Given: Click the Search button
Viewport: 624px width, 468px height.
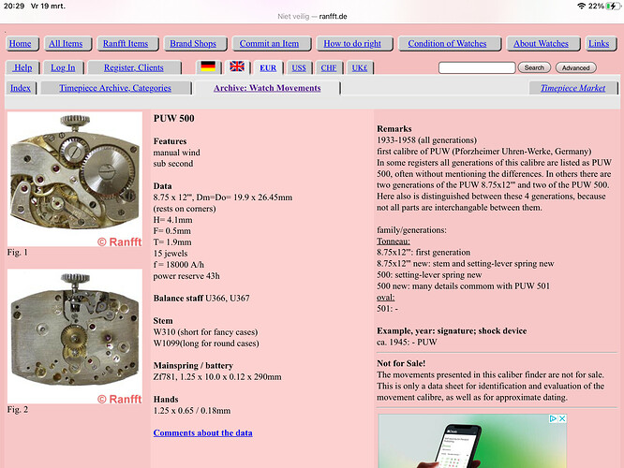Looking at the screenshot, I should tap(534, 67).
